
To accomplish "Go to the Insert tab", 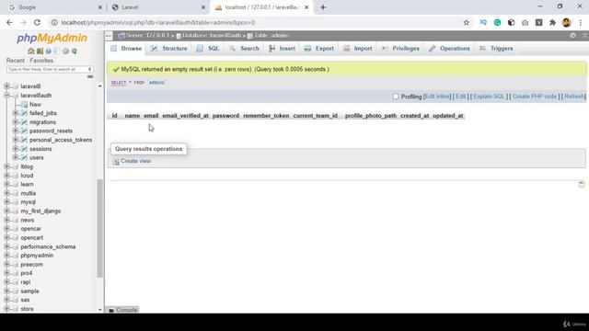I will point(283,49).
